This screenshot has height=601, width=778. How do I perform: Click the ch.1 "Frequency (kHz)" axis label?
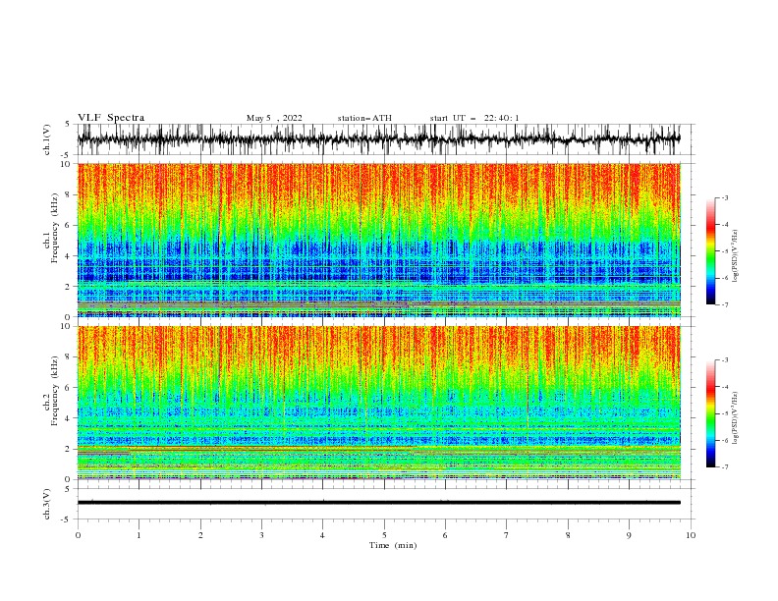click(x=55, y=229)
